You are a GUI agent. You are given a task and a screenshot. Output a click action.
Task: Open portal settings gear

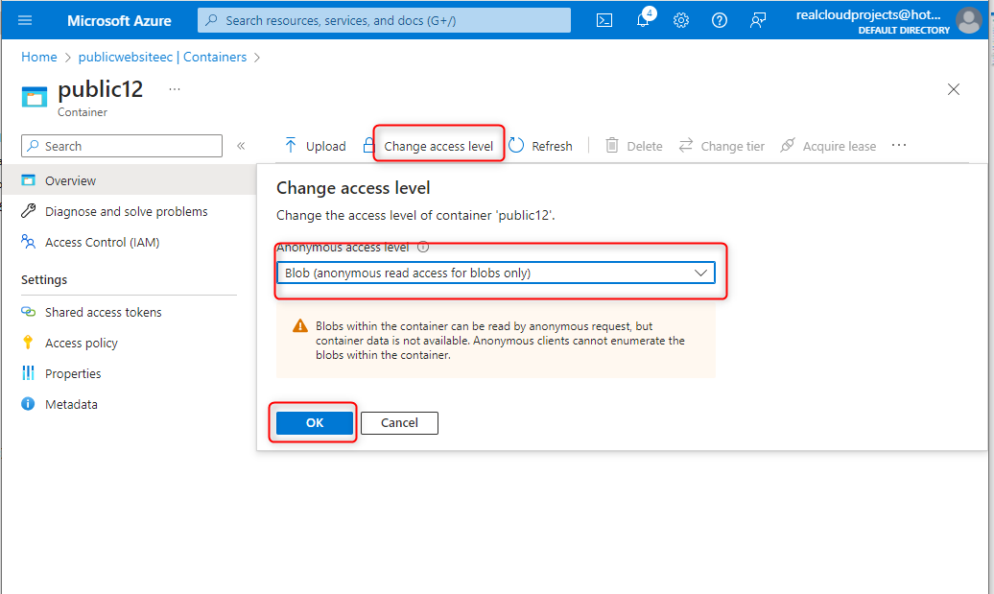[x=681, y=20]
